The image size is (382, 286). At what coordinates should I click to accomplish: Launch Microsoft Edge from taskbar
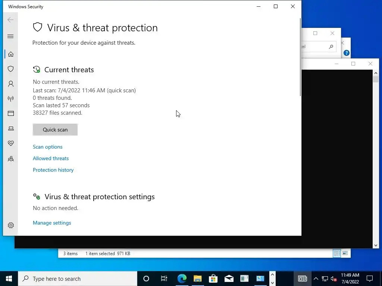coord(182,279)
